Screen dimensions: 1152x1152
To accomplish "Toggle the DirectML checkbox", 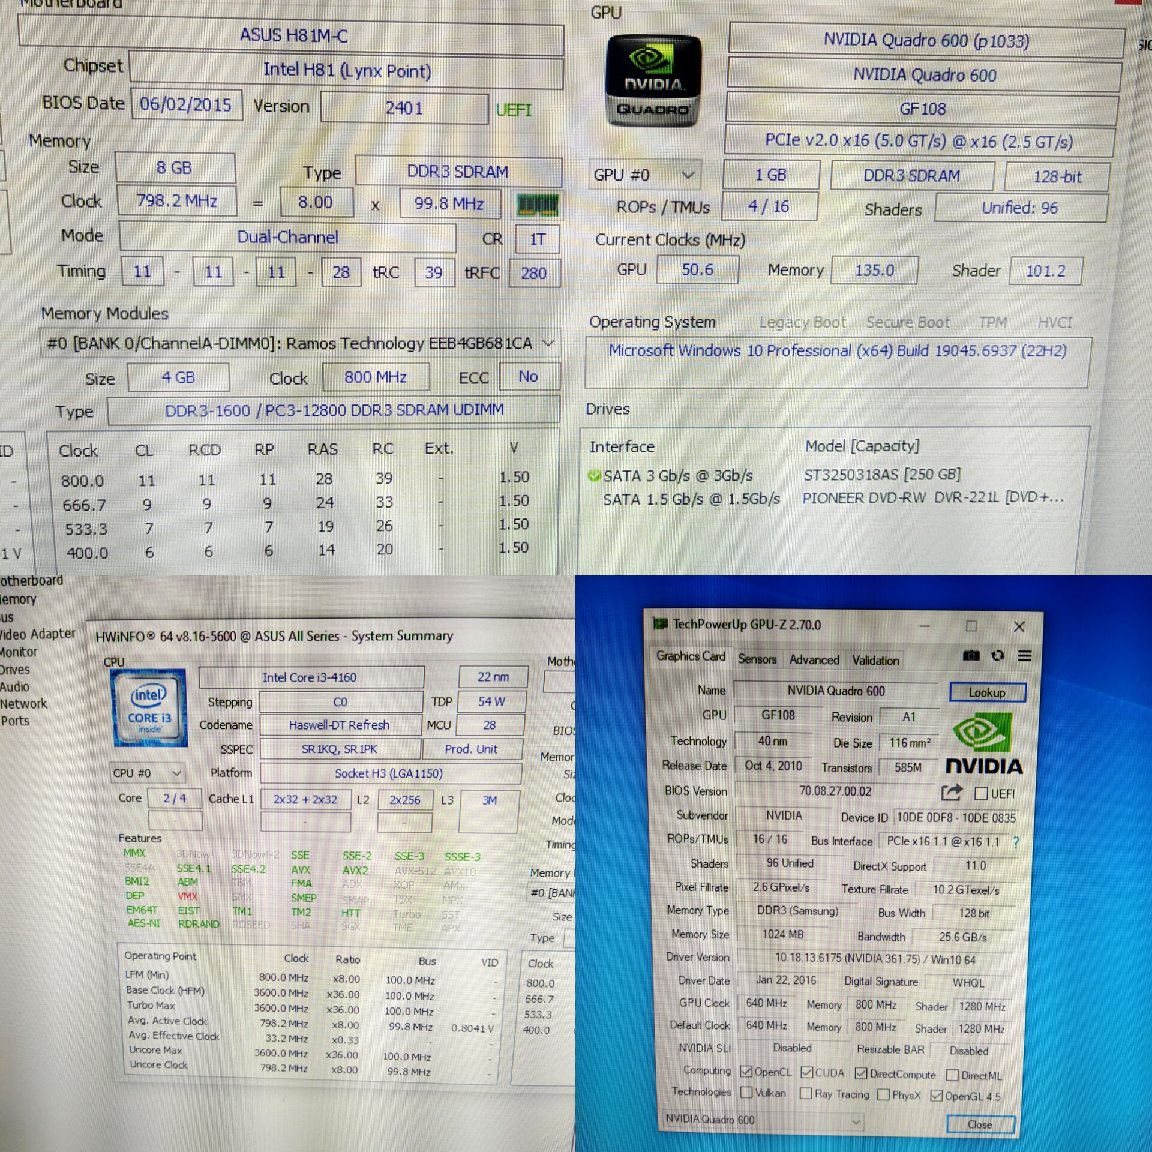I will 952,1075.
